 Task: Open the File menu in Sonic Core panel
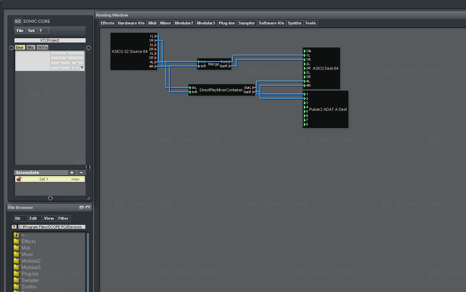[x=20, y=31]
